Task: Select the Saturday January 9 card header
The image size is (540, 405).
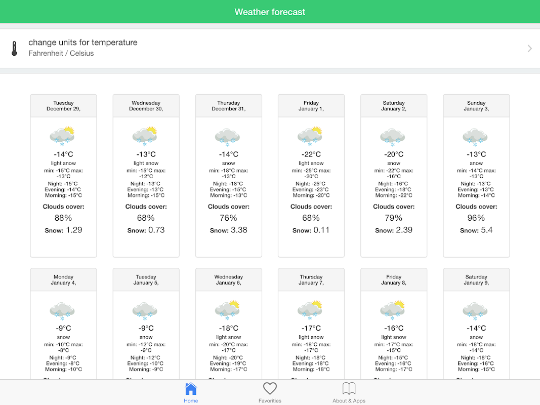Action: [476, 279]
